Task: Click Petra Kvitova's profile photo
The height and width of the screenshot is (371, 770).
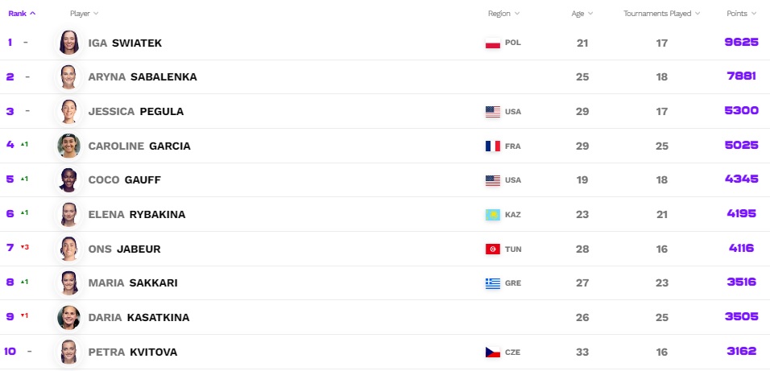Action: [x=68, y=352]
